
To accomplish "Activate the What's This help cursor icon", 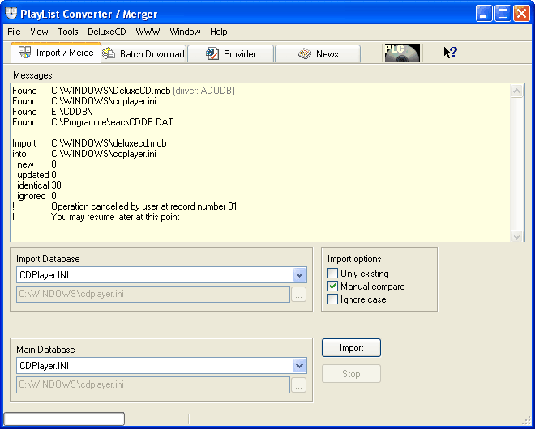I will click(x=450, y=53).
